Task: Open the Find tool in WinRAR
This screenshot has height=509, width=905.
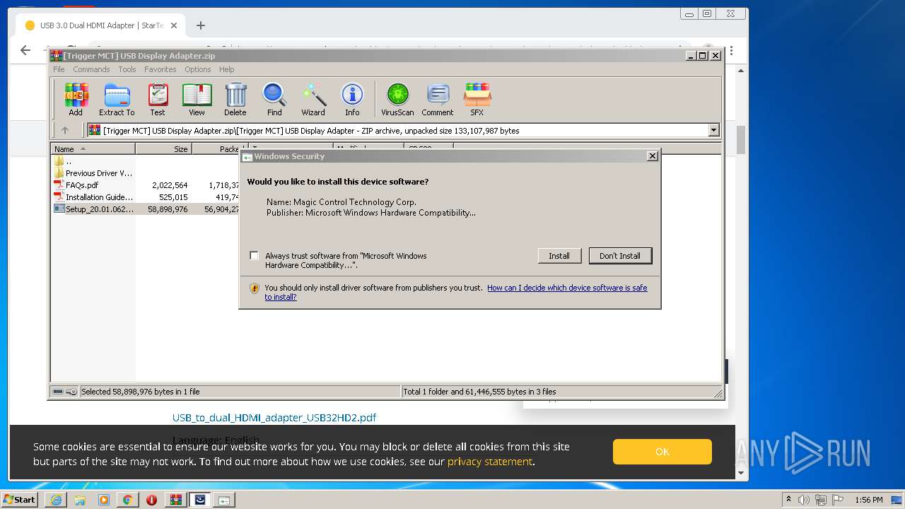Action: (x=274, y=99)
